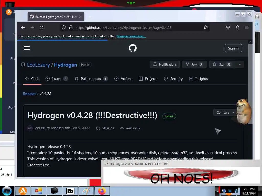The width and height of the screenshot is (262, 196).
Task: Open the colored blocks taskbar app
Action: 39,191
